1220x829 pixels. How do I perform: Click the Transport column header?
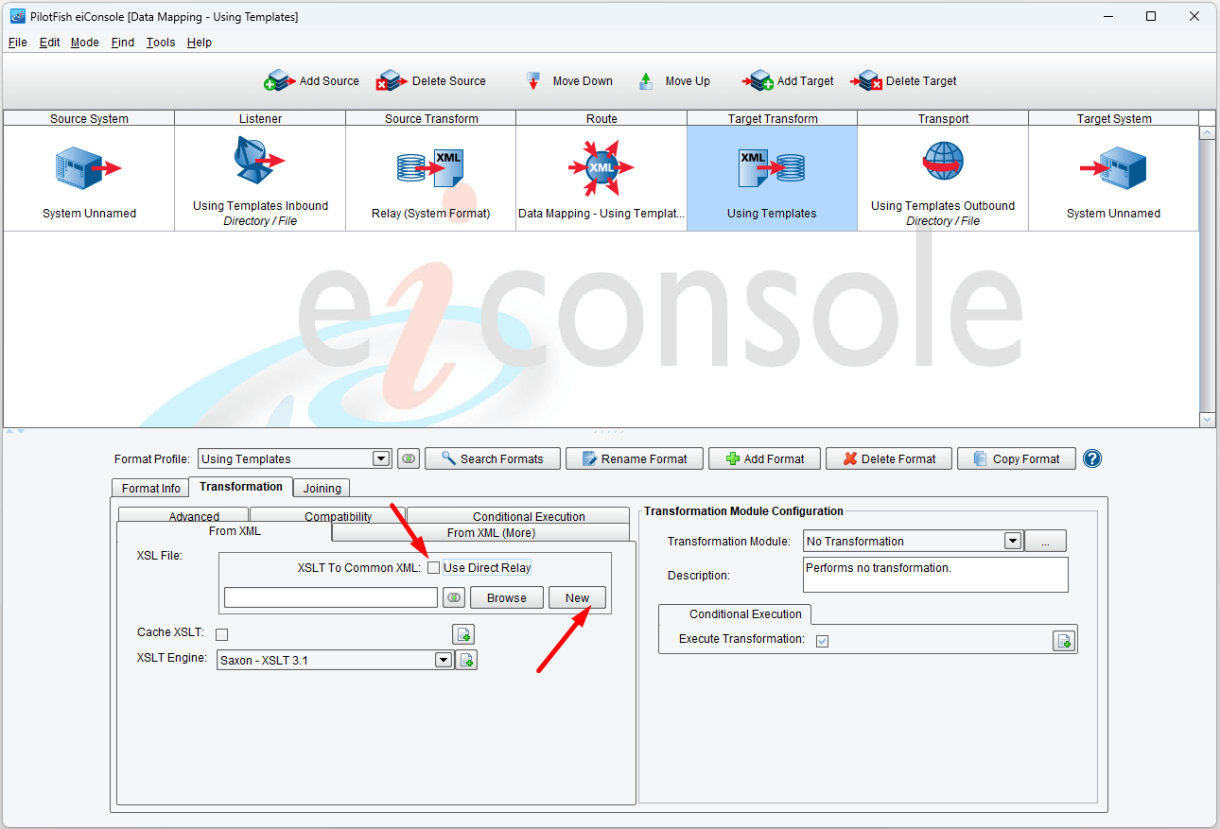pyautogui.click(x=943, y=118)
